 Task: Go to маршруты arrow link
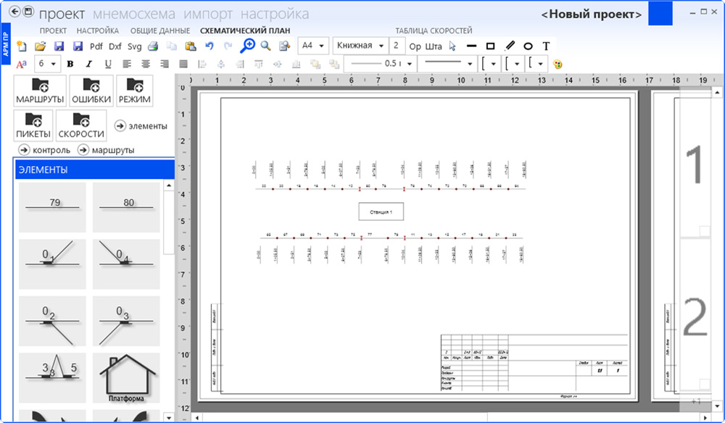click(106, 150)
